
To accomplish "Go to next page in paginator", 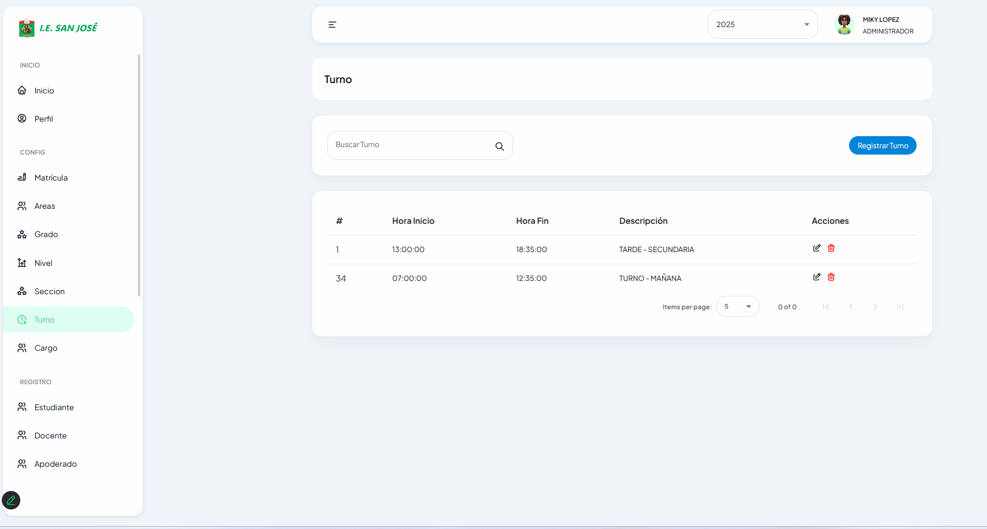I will pyautogui.click(x=875, y=307).
